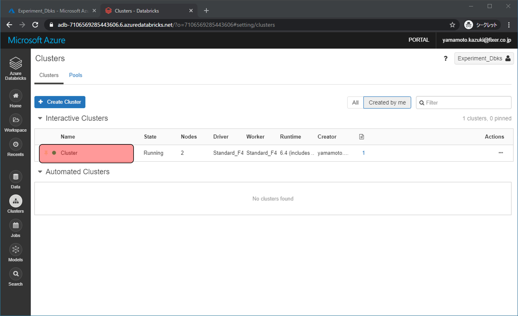Image resolution: width=518 pixels, height=316 pixels.
Task: Open the attached notebooks count 1
Action: pos(363,153)
